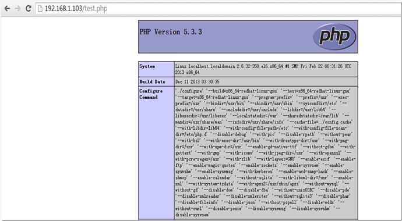The width and height of the screenshot is (402, 221).
Task: Reload the test.php page
Action: (28, 9)
